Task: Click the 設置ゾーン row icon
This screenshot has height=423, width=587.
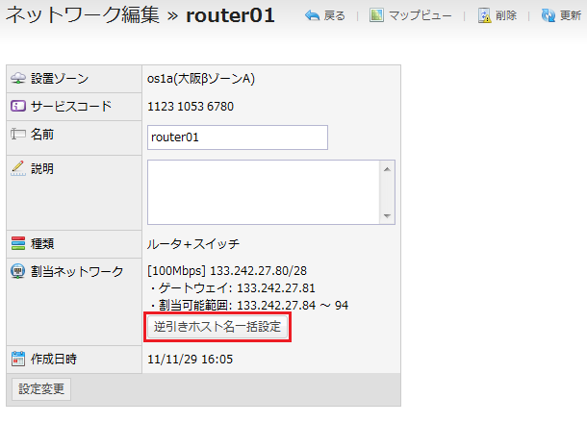Action: coord(18,79)
